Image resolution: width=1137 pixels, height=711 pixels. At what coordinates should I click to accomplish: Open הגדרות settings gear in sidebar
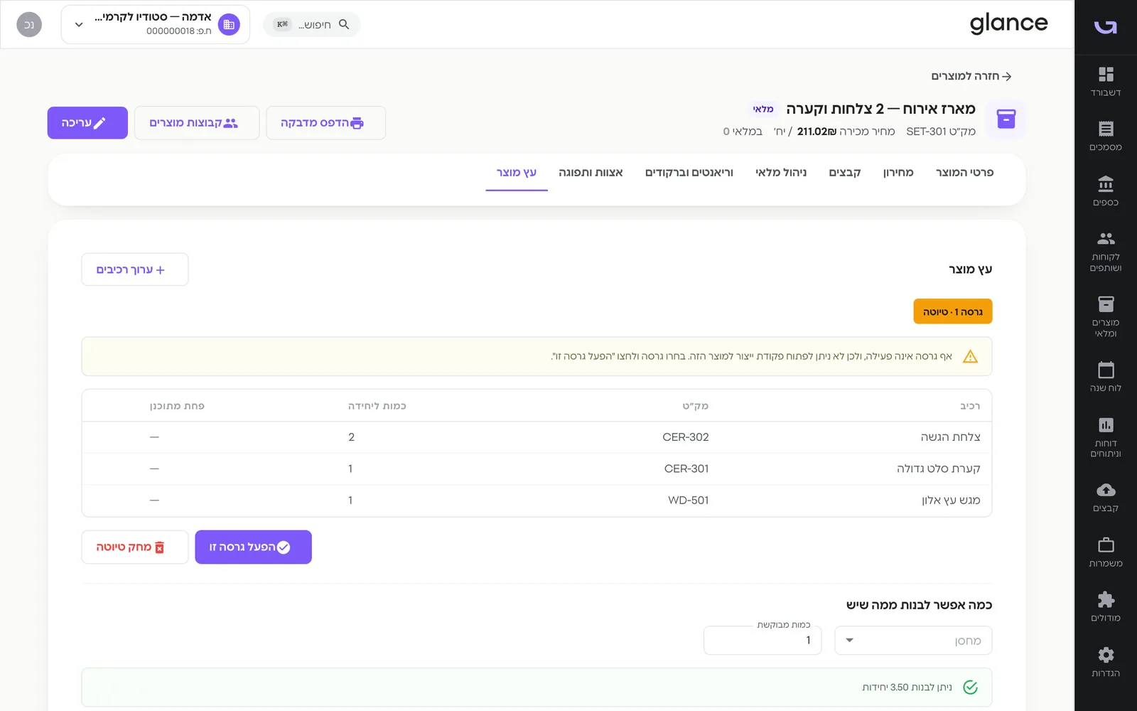point(1105,662)
